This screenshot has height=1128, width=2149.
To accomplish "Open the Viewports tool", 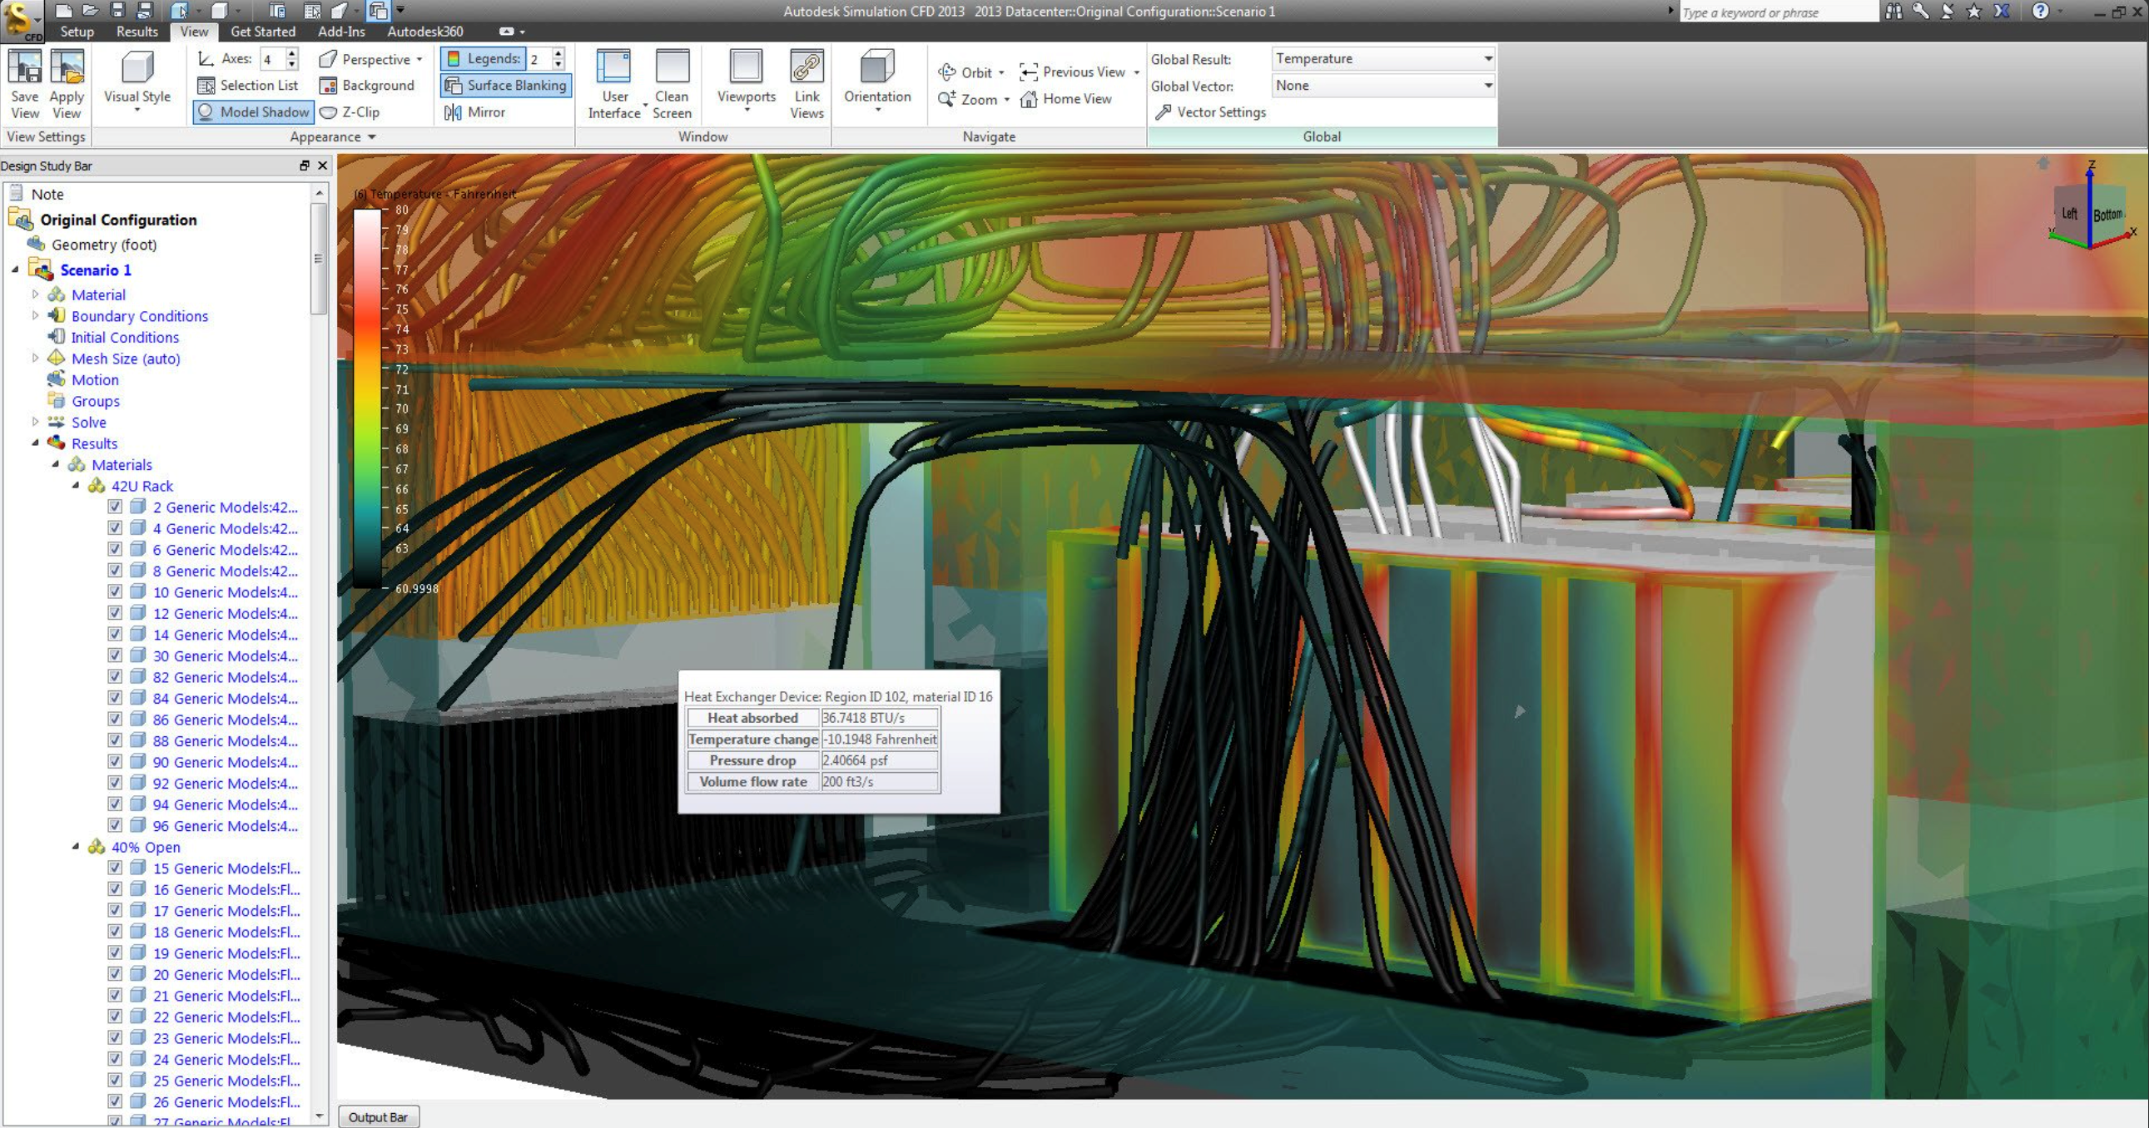I will [x=746, y=68].
